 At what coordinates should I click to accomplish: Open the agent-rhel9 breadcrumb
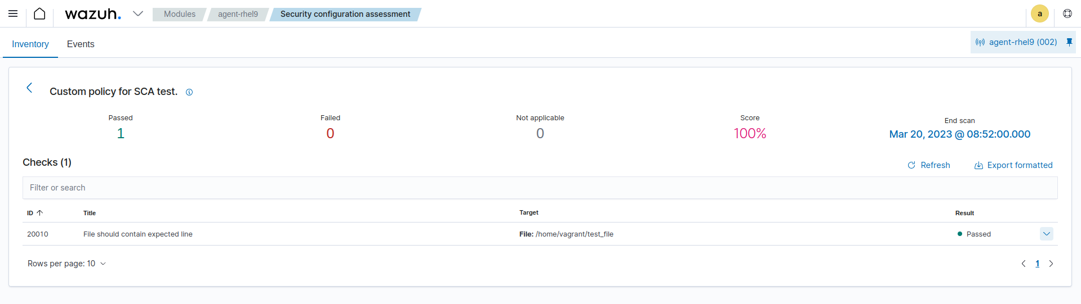238,14
